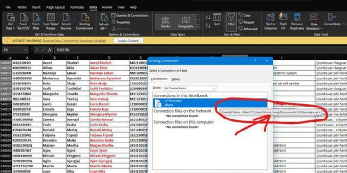The height and width of the screenshot is (173, 347).
Task: Select the Connections tab in dialog
Action: tap(159, 79)
